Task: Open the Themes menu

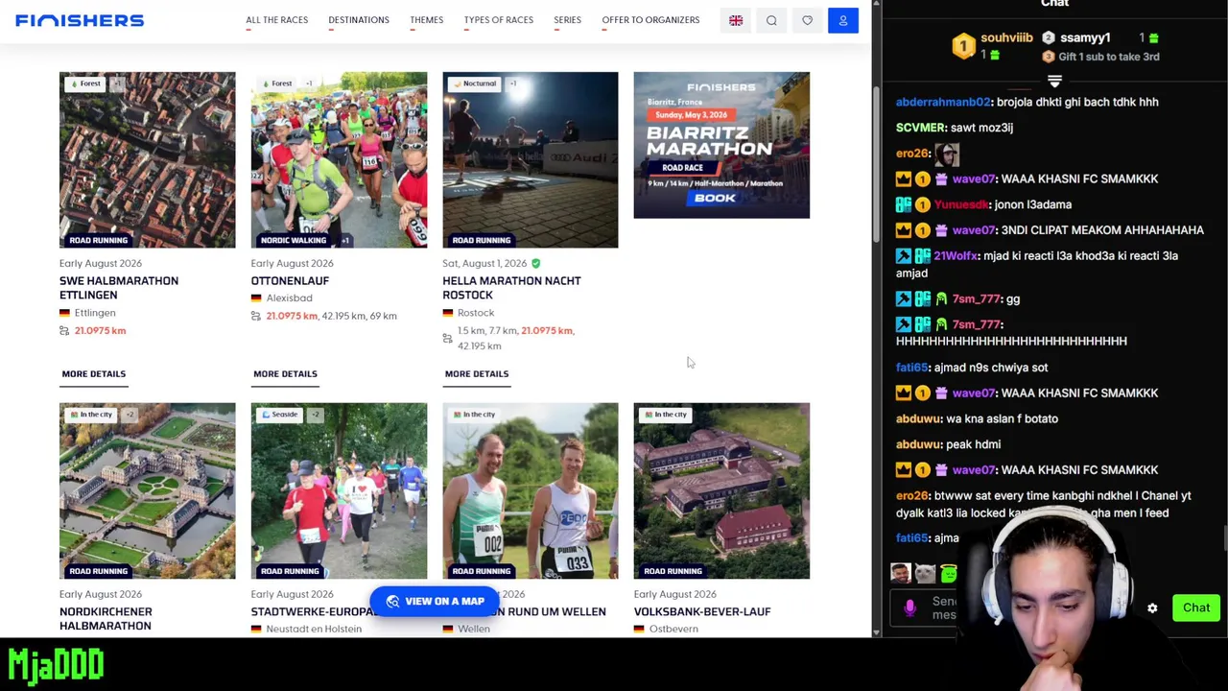Action: pyautogui.click(x=426, y=20)
